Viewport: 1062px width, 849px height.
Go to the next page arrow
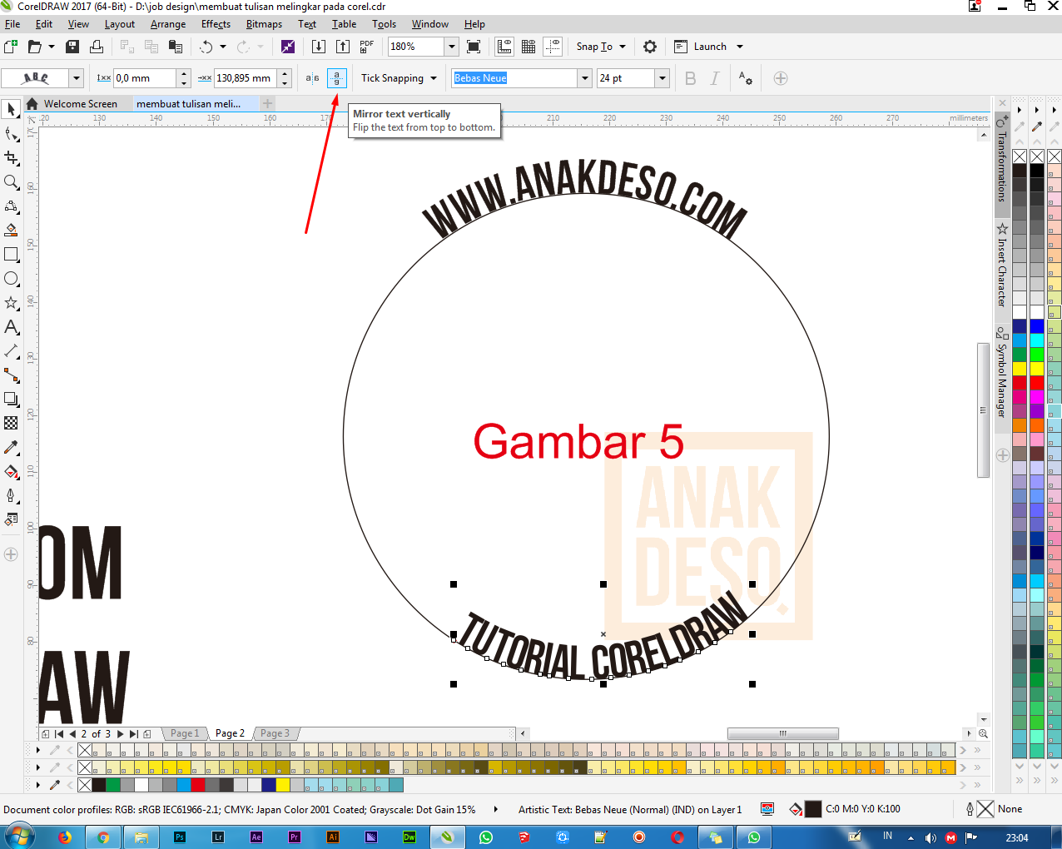[121, 734]
